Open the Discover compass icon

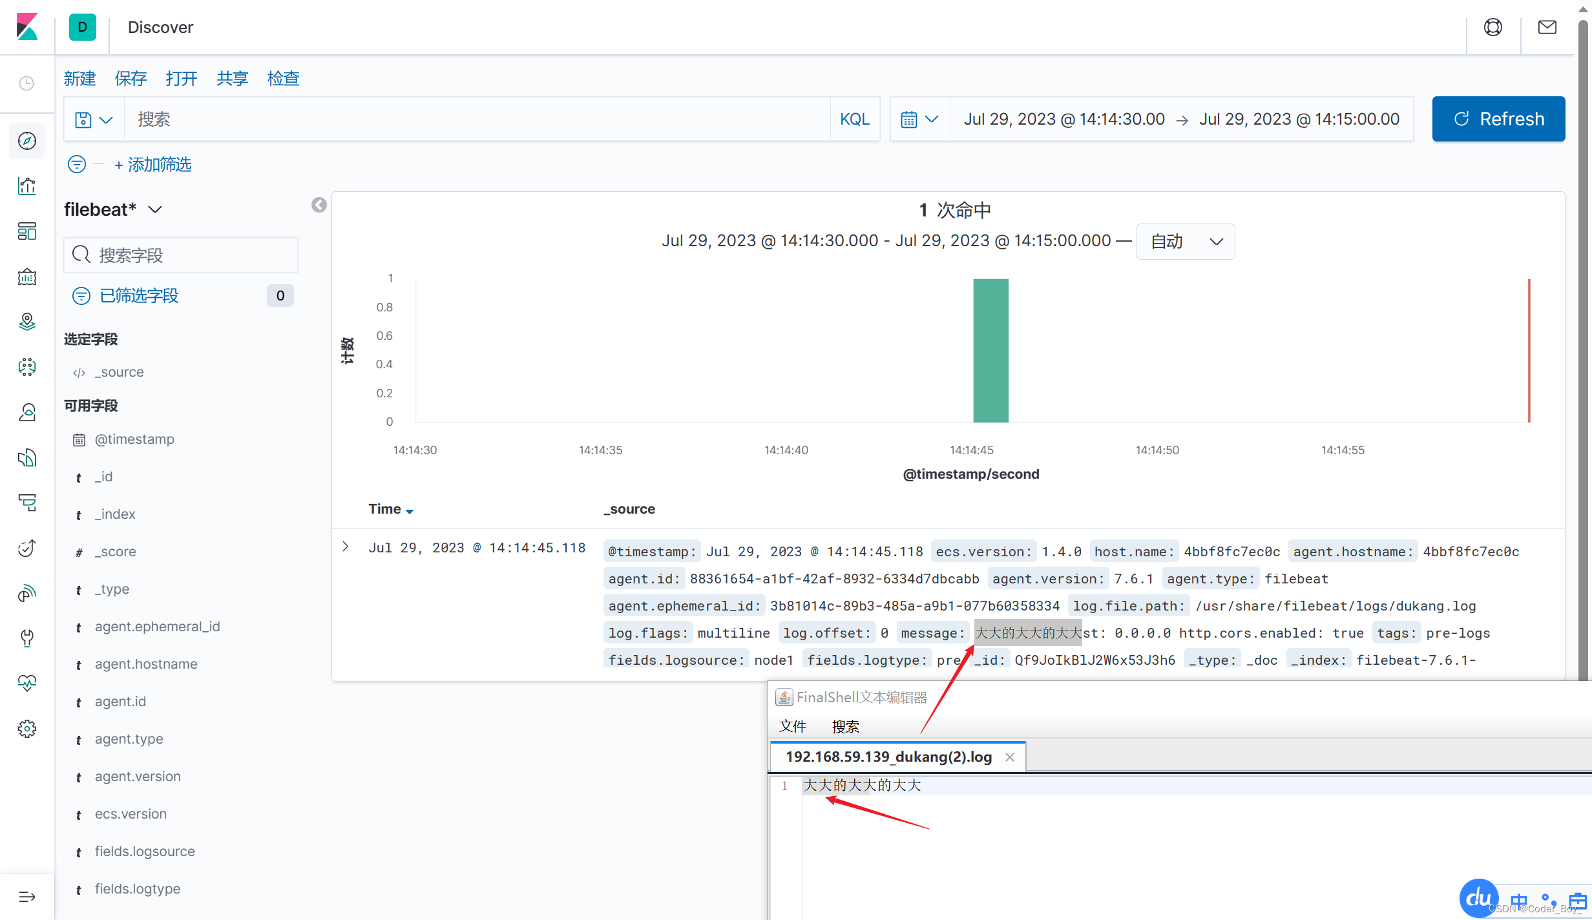pos(27,141)
